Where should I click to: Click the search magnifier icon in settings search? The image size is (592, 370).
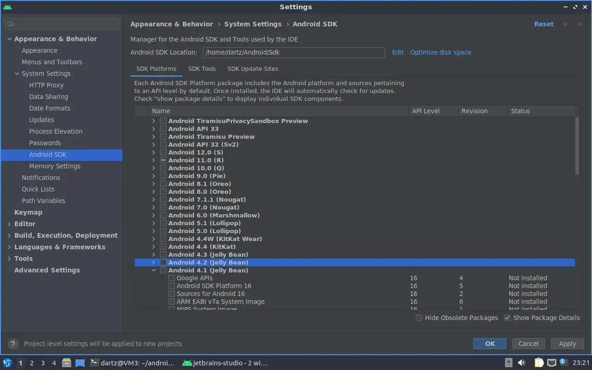point(11,24)
